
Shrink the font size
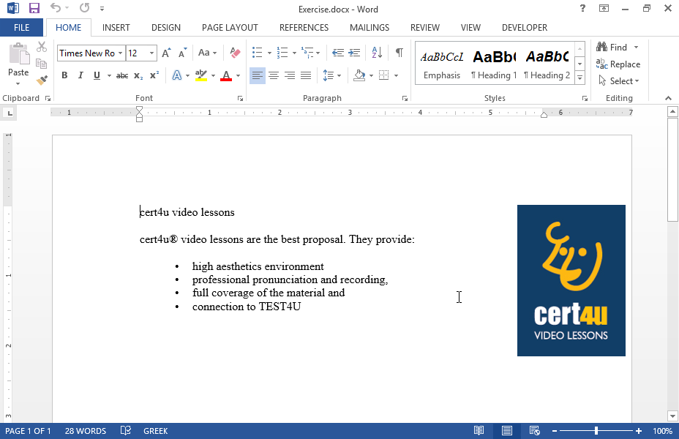(x=183, y=53)
